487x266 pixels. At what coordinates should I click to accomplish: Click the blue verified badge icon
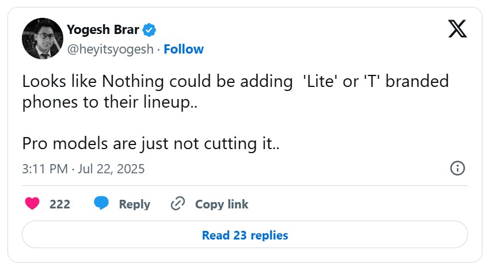coord(150,29)
